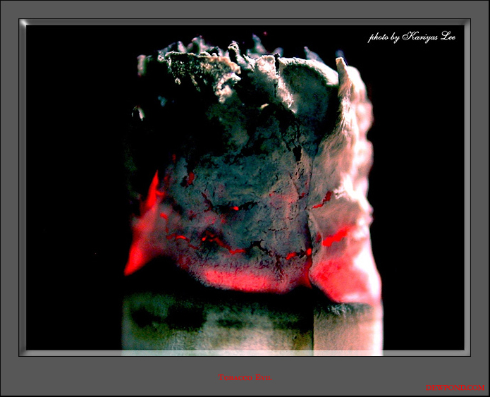This screenshot has width=490, height=397.
Task: Click the black background left of cigarette
Action: [x=73, y=188]
